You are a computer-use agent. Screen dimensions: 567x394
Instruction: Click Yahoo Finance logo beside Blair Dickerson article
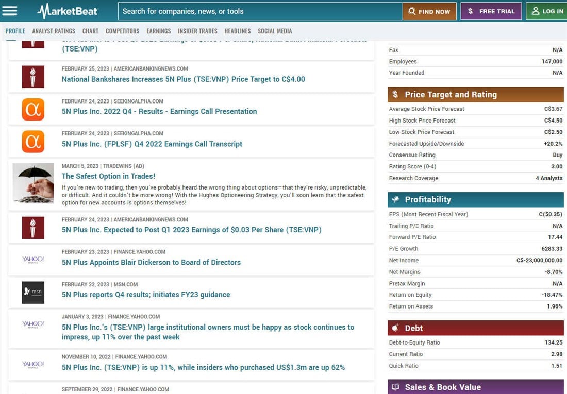(33, 260)
